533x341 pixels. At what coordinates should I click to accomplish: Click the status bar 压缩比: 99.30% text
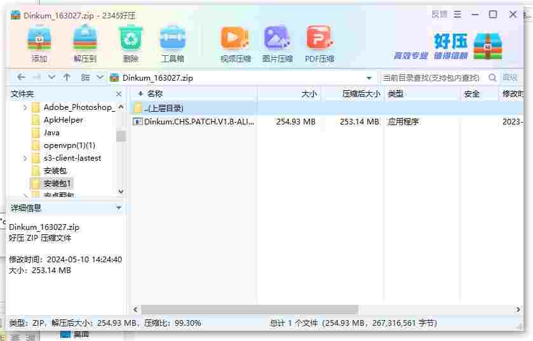[173, 323]
